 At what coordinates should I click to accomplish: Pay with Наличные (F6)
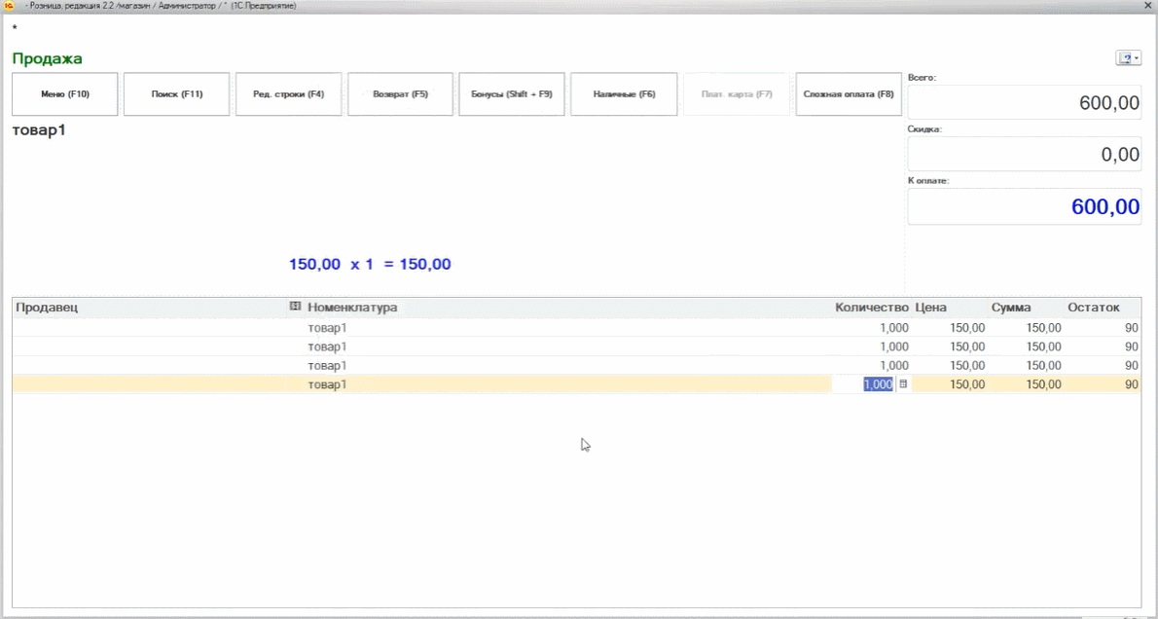pyautogui.click(x=624, y=94)
